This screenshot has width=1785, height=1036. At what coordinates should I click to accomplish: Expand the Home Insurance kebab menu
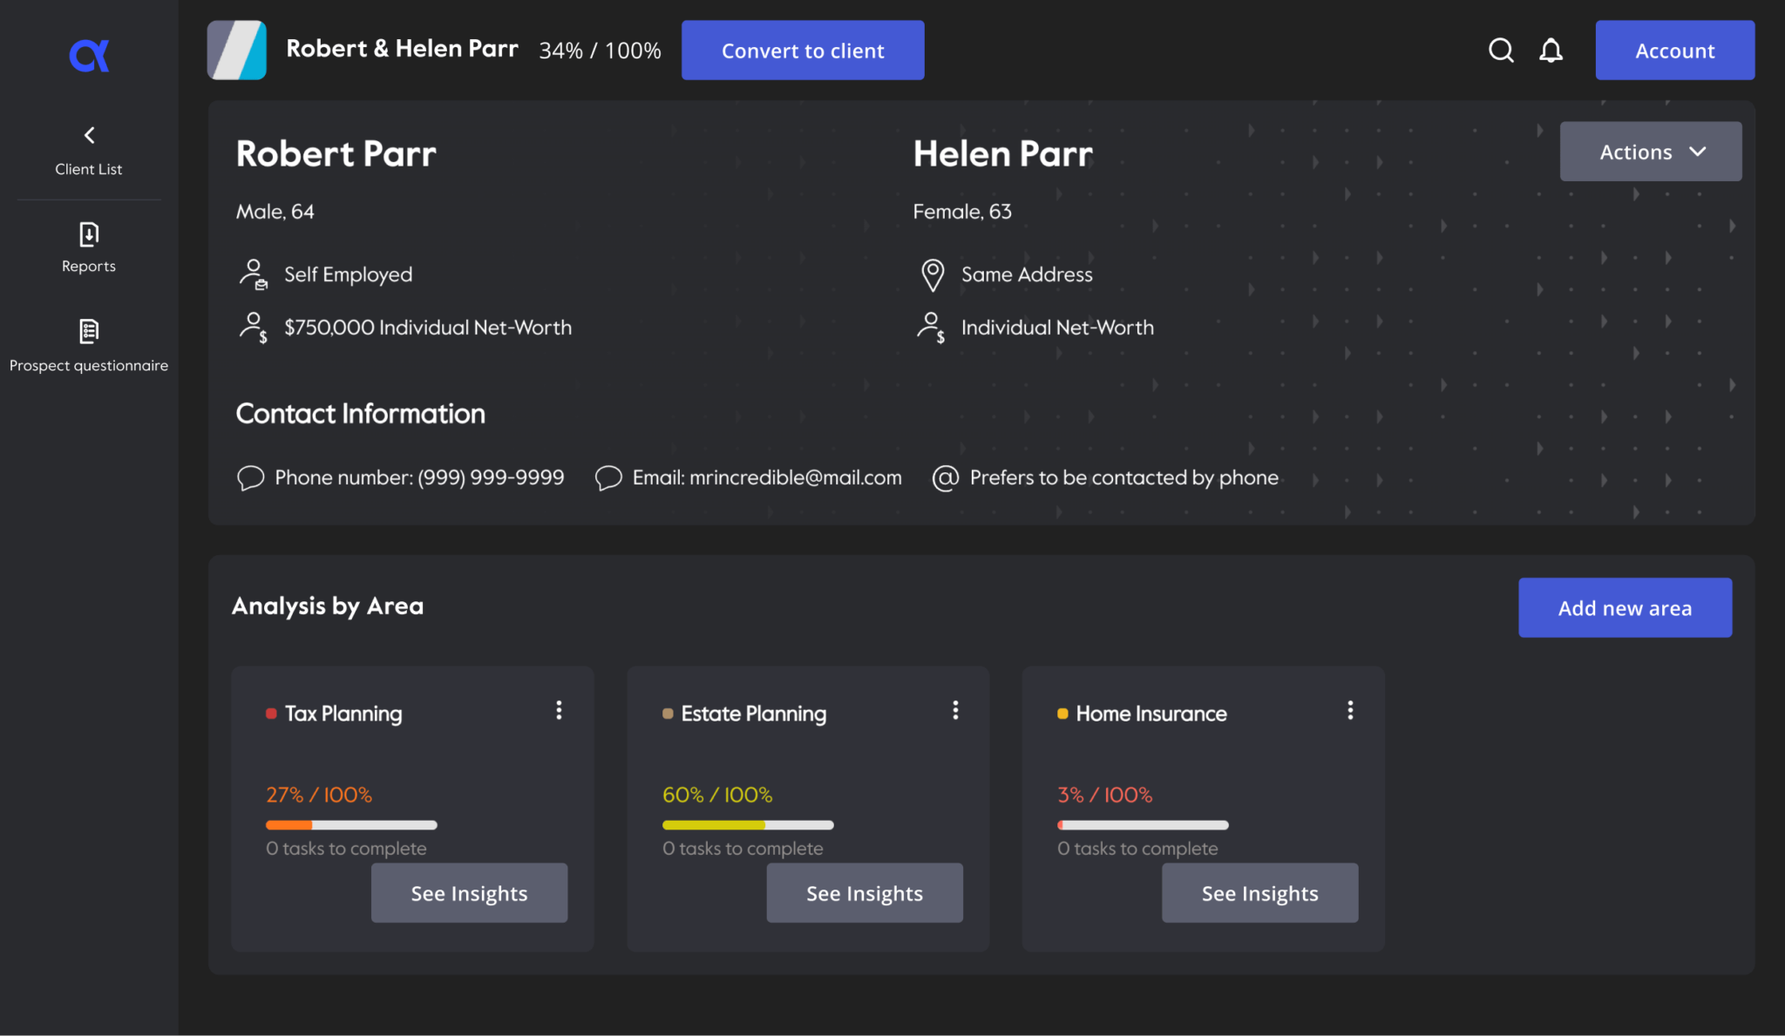[x=1349, y=710]
